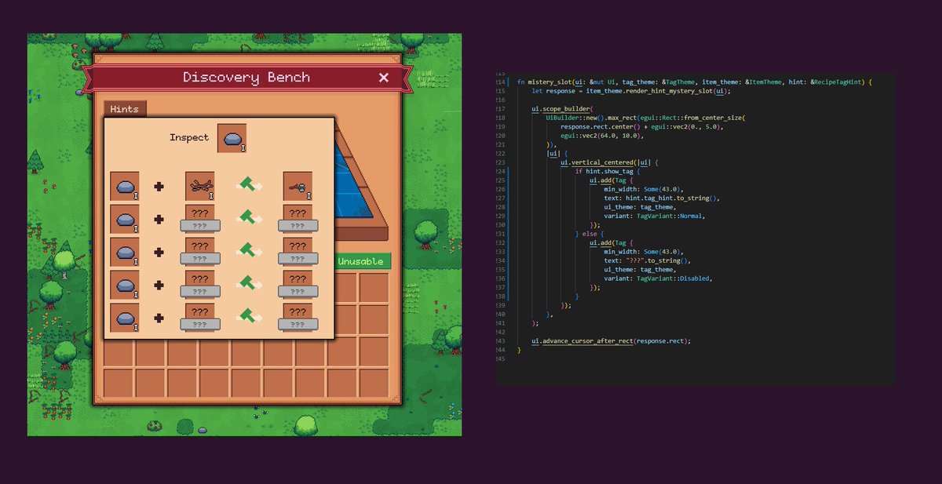The width and height of the screenshot is (942, 484).
Task: Click the ??? result in fourth recipe row
Action: 298,285
